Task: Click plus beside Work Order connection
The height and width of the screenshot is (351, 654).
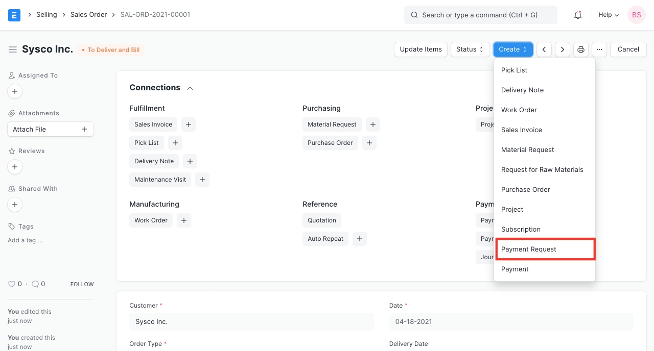Action: pos(184,220)
